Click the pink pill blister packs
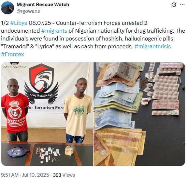 coord(166,89)
